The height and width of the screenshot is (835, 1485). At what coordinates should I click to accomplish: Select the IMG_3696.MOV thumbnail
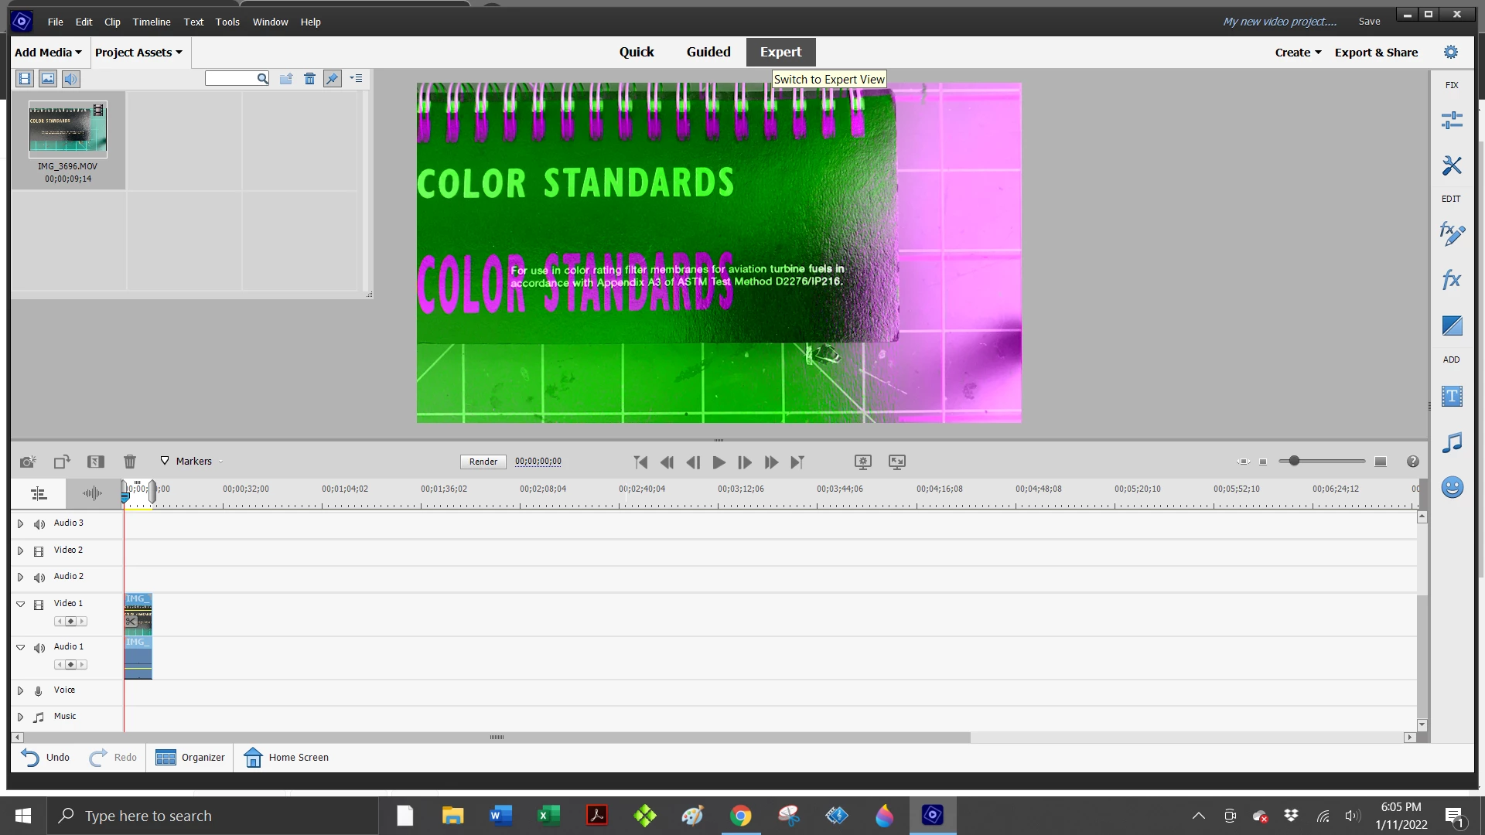[x=68, y=130]
